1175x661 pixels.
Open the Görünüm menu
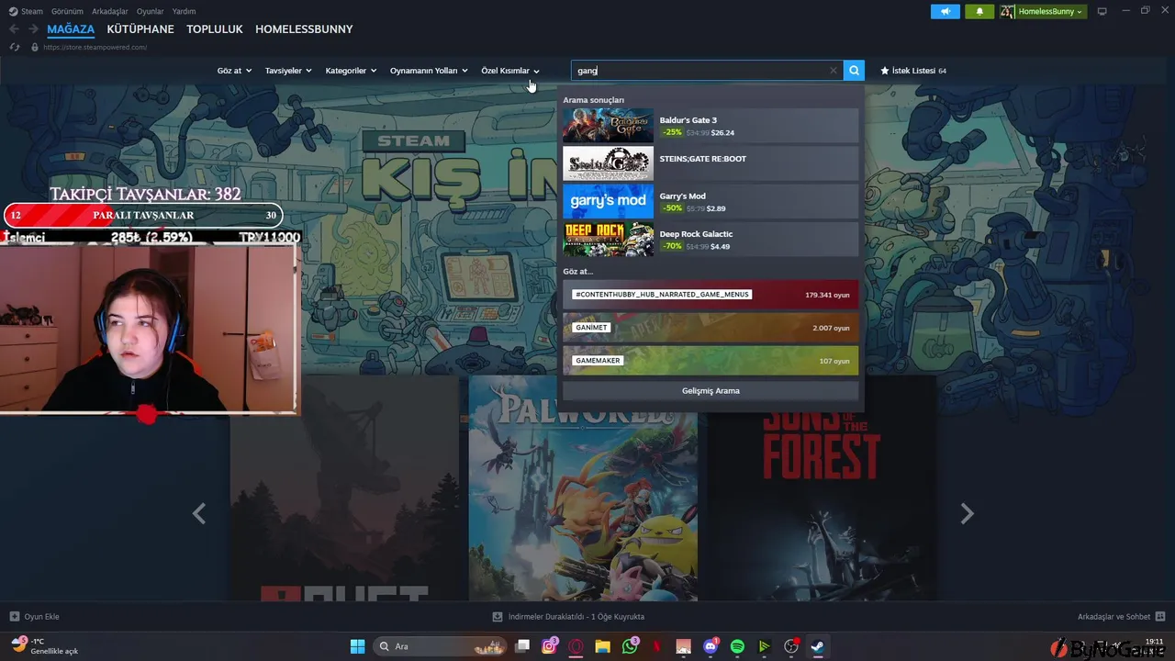click(x=67, y=11)
